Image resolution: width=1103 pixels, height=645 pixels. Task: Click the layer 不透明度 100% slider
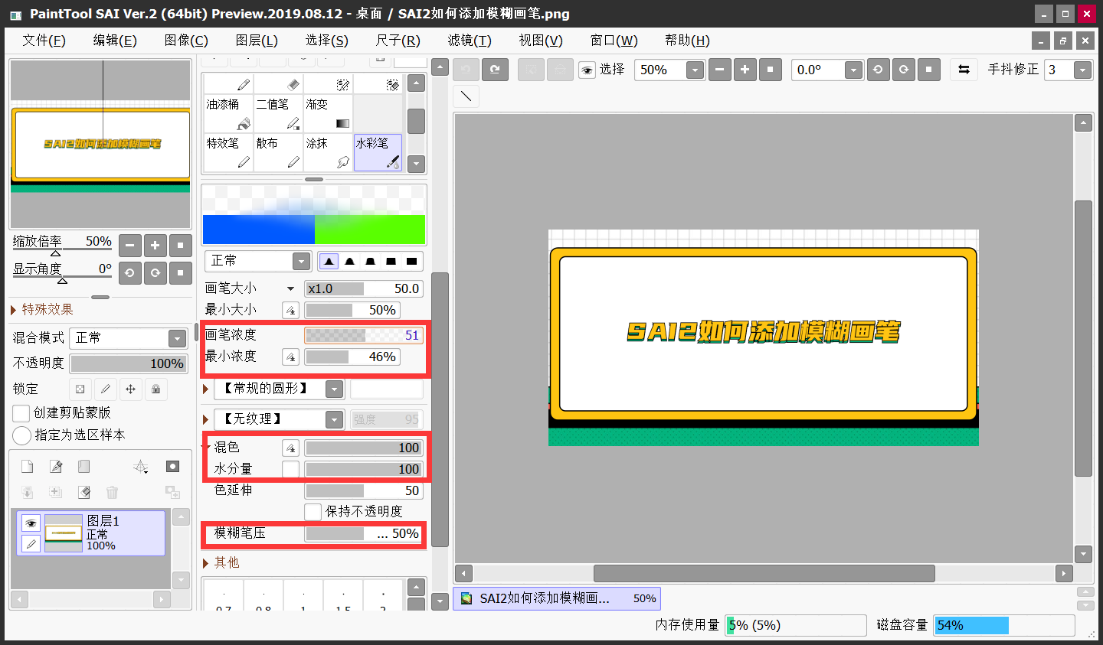(x=129, y=363)
